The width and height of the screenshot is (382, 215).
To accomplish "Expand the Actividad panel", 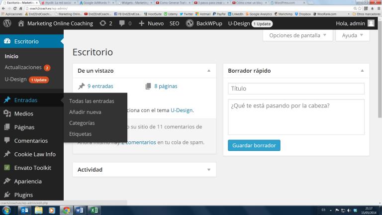I will pyautogui.click(x=209, y=170).
